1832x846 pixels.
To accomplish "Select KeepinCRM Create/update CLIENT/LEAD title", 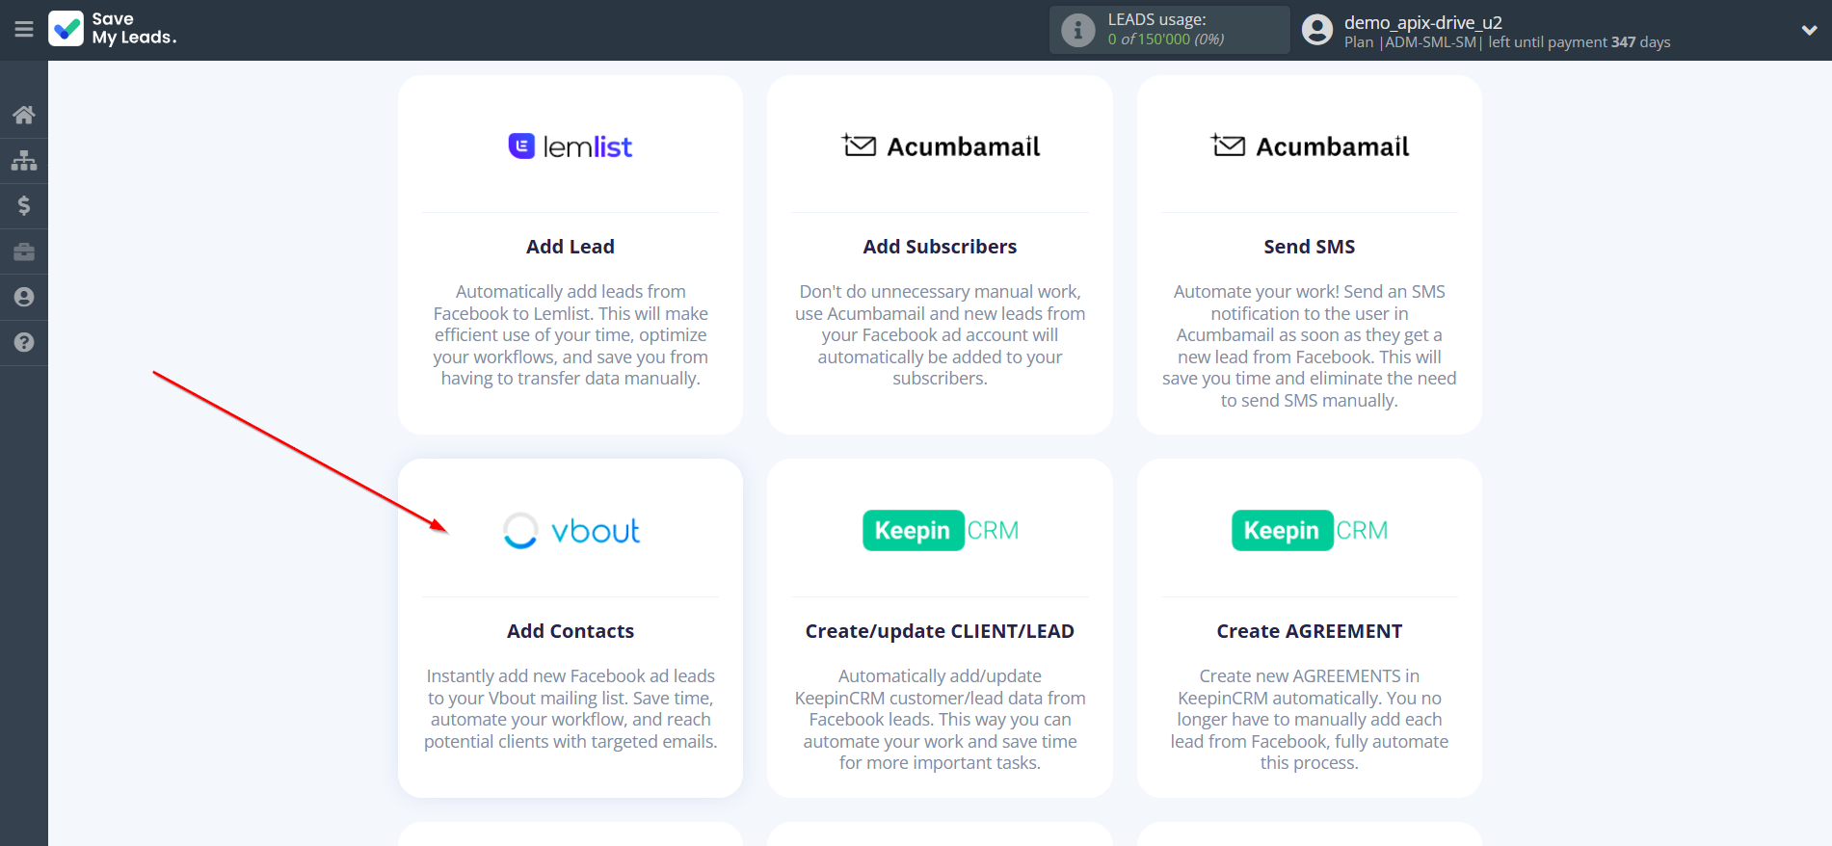I will [940, 631].
